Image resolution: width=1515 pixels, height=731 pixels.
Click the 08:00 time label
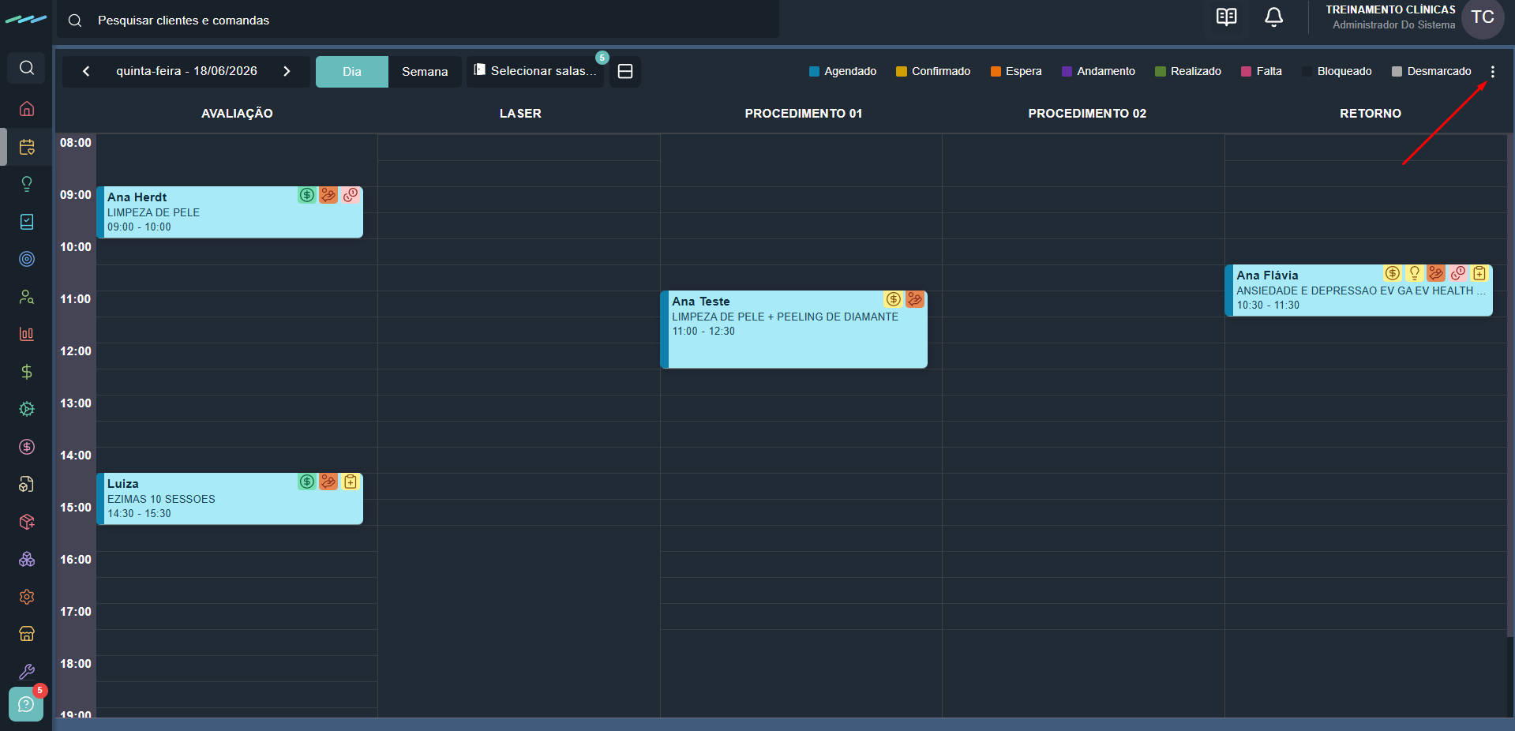click(76, 143)
